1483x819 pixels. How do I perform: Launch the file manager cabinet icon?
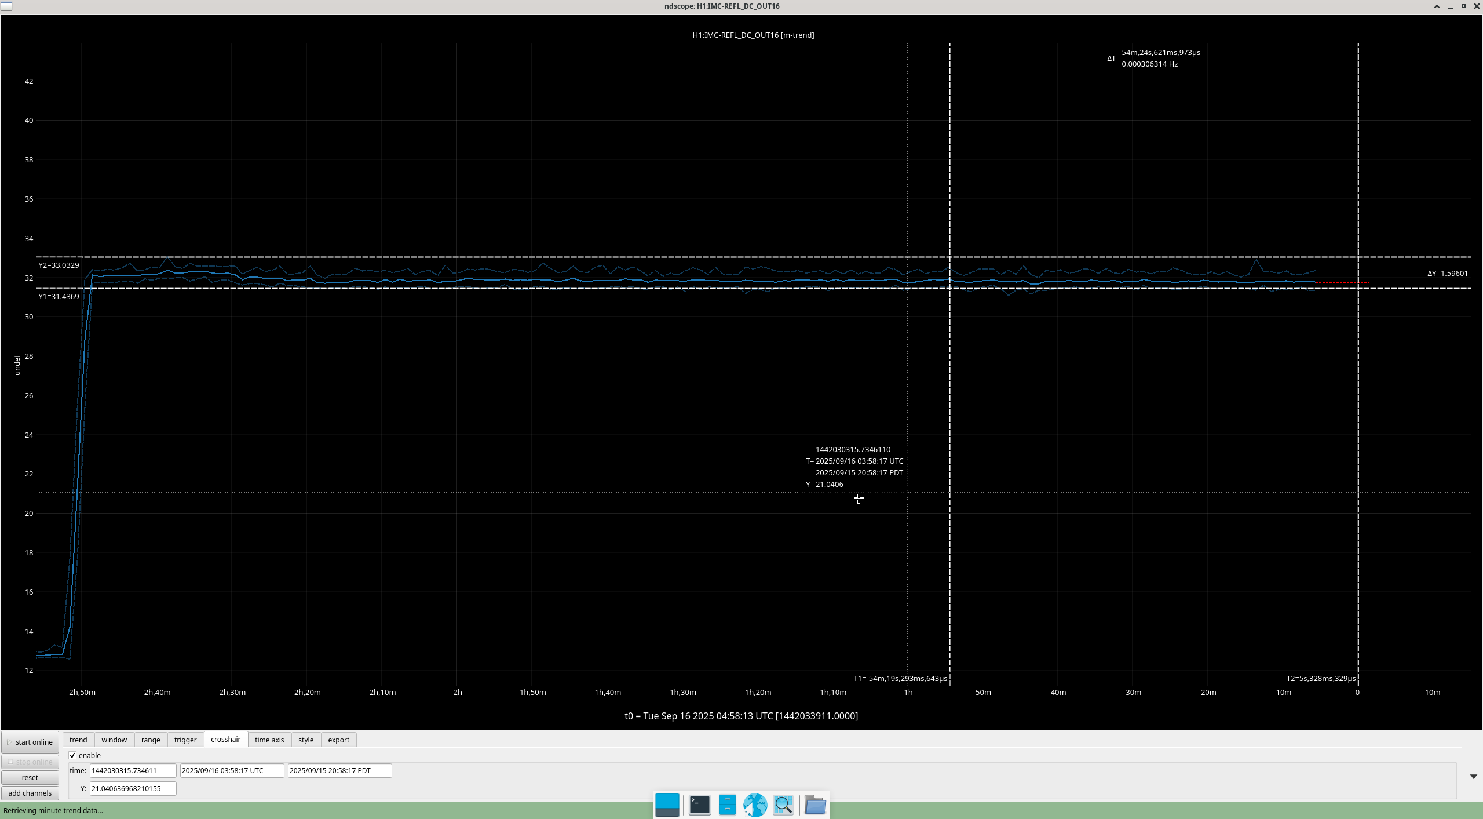(x=727, y=805)
